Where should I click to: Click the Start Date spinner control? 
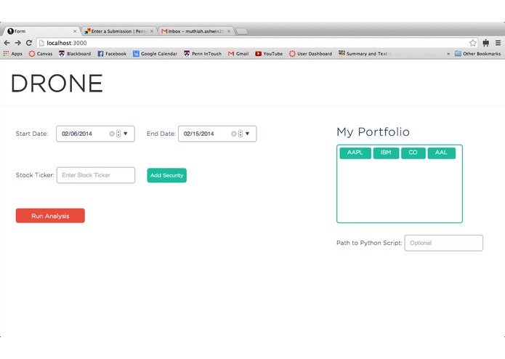coord(118,134)
